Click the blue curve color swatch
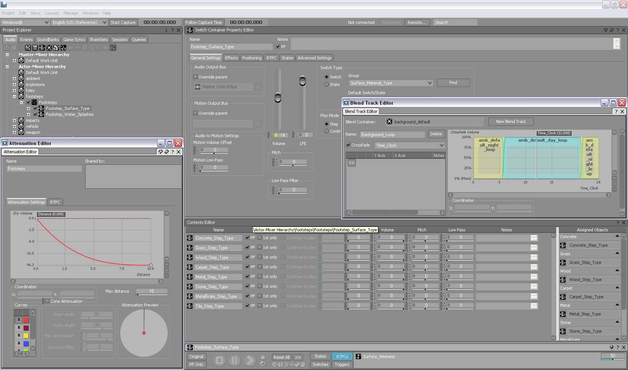This screenshot has width=628, height=370. pos(26,344)
